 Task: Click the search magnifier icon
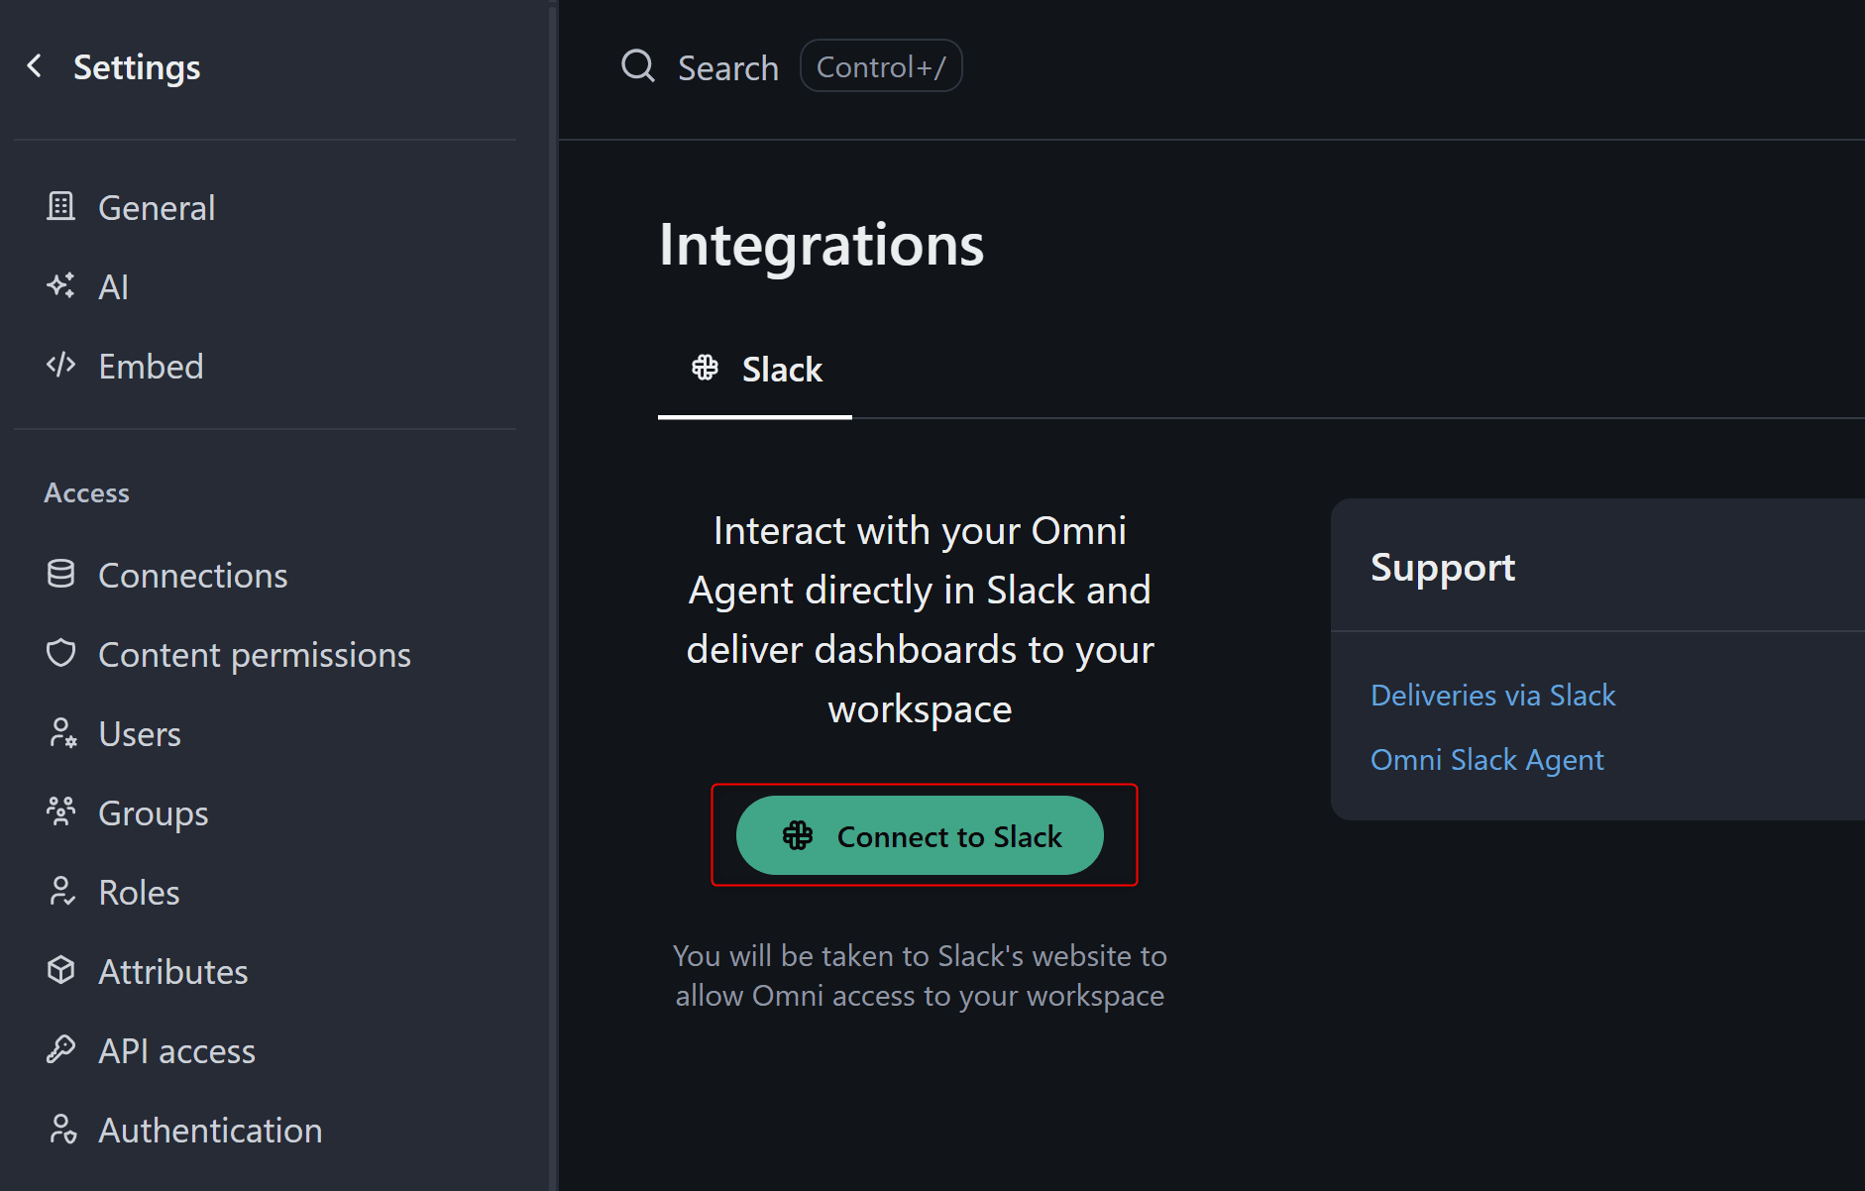pos(638,66)
